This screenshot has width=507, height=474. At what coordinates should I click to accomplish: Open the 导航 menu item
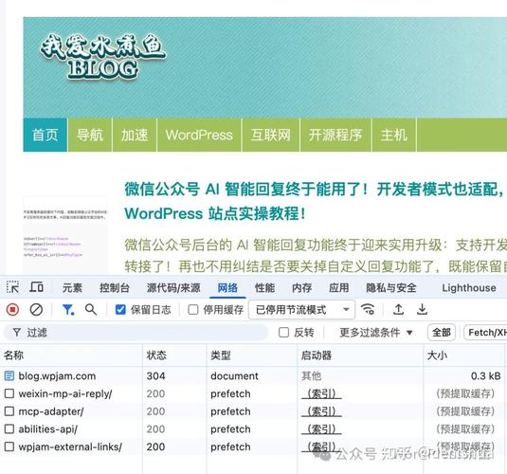[90, 135]
